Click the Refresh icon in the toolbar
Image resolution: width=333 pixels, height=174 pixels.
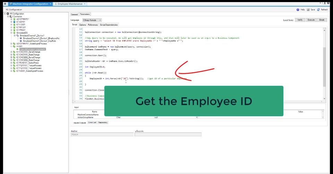pos(318,10)
